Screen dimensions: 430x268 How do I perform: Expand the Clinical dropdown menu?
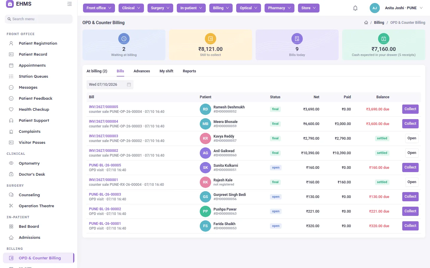point(131,8)
